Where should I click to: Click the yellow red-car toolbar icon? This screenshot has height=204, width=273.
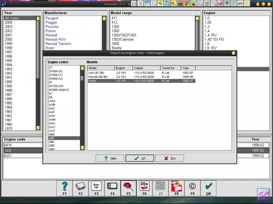point(174,3)
